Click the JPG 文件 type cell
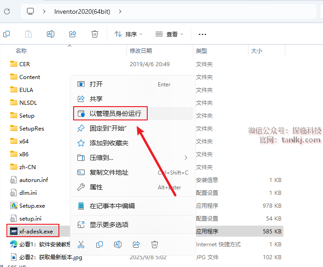 [207, 257]
